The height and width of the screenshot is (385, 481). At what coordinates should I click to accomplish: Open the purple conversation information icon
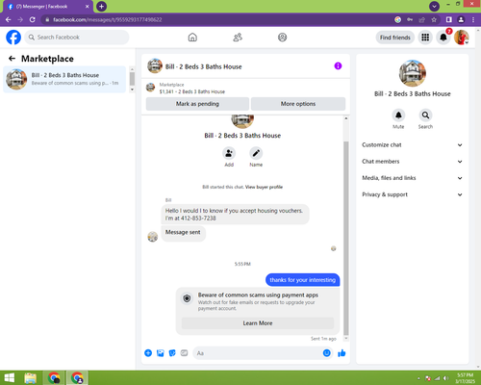point(338,66)
